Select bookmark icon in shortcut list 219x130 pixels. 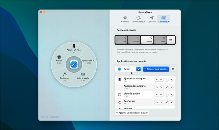(x=119, y=80)
